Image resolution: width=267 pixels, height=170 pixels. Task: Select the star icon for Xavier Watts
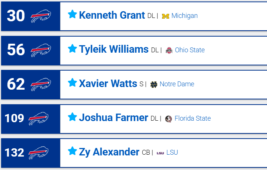click(x=72, y=83)
